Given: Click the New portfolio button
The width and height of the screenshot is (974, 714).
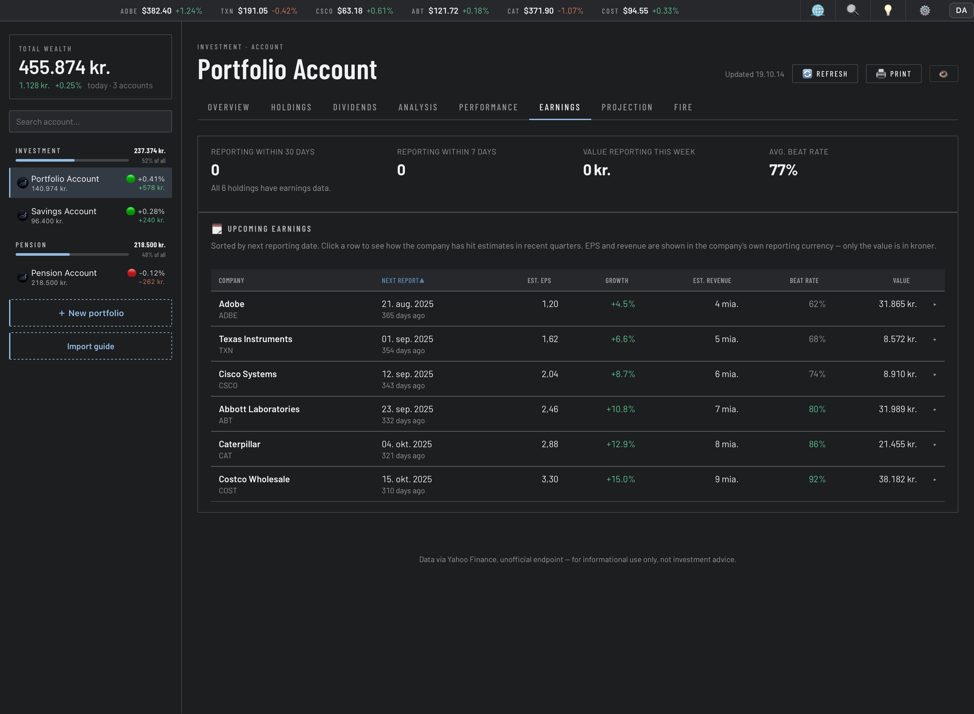Looking at the screenshot, I should [x=91, y=313].
